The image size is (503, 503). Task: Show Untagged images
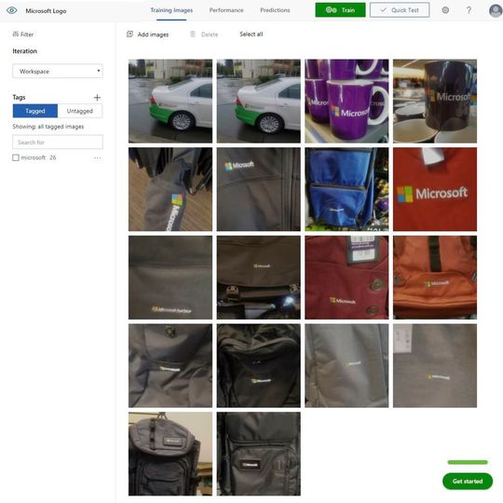point(80,111)
